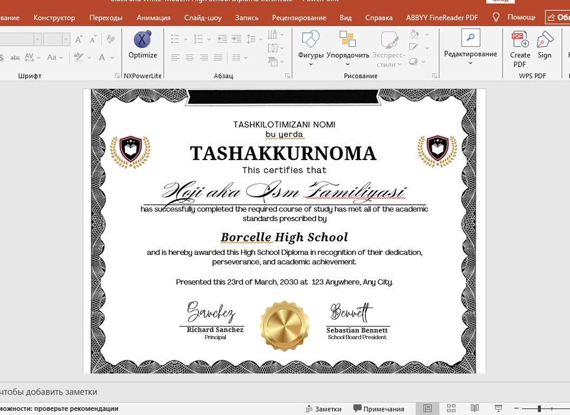Viewport: 570px width, 415px height.
Task: Increase font size with the larger A button
Action: click(79, 39)
